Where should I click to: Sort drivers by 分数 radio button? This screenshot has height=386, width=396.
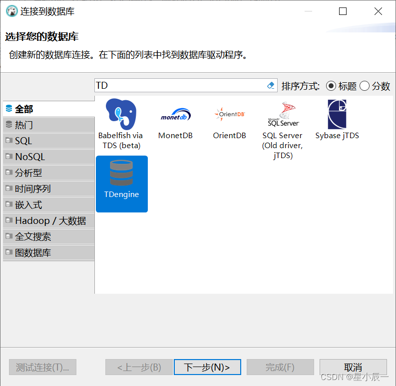pyautogui.click(x=365, y=86)
